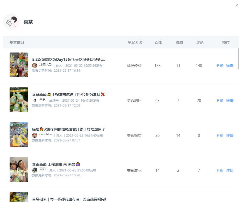Click author name 夏阳
Image resolution: width=243 pixels, height=210 pixels.
[42, 169]
